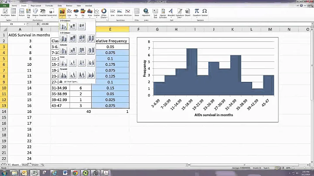Image resolution: width=314 pixels, height=176 pixels.
Task: Pick the 100% Stacked Cone chart type
Action: coord(82,63)
